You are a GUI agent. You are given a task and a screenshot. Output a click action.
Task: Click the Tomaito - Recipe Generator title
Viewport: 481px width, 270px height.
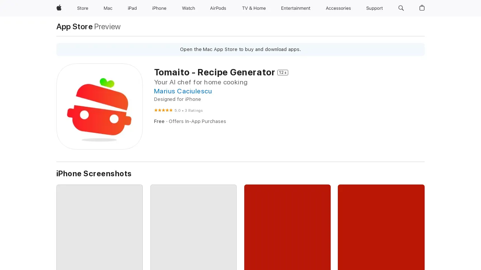tap(215, 72)
